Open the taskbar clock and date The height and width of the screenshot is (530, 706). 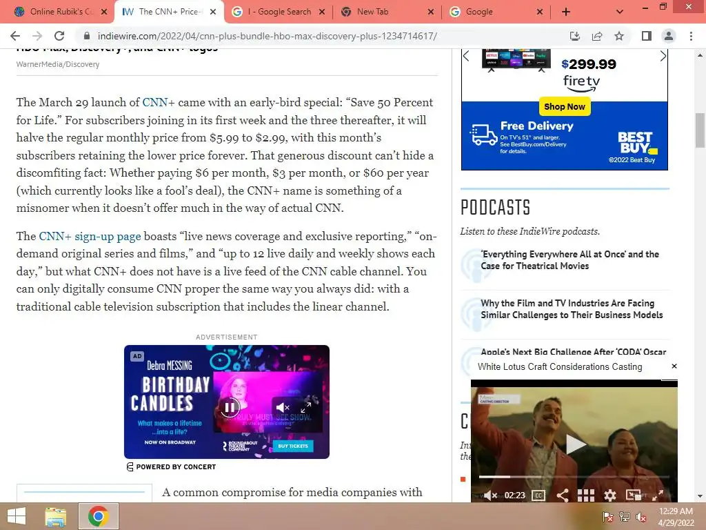click(676, 517)
